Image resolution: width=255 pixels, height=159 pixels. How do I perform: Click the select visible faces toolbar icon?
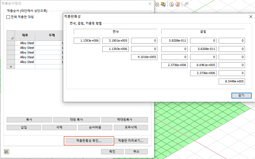coord(163,4)
